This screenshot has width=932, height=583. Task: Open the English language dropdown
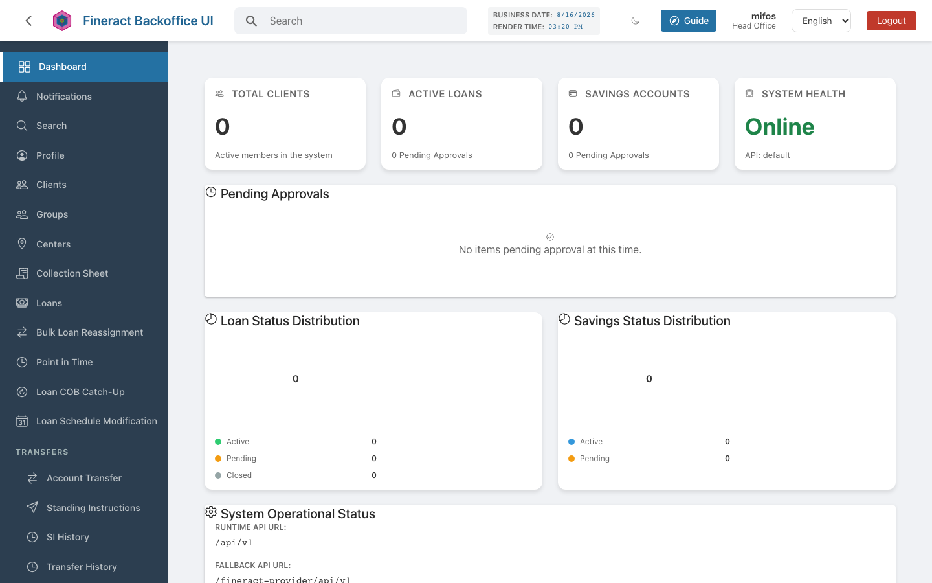click(x=821, y=21)
